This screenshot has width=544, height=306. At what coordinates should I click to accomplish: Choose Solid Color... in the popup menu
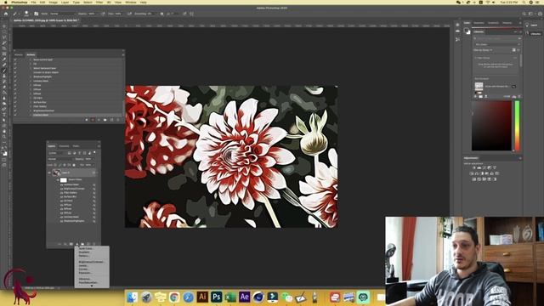tap(85, 248)
